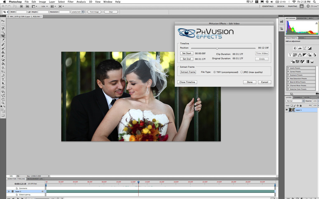The image size is (319, 199).
Task: Expand Selective Color Presets
Action: (x=288, y=89)
